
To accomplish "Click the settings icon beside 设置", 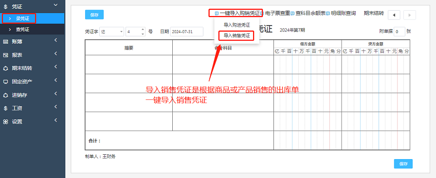I will point(5,122).
